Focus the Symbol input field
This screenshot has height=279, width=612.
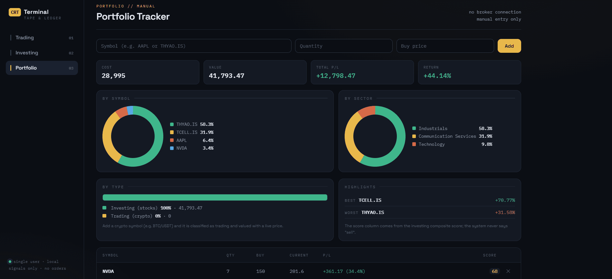point(194,46)
